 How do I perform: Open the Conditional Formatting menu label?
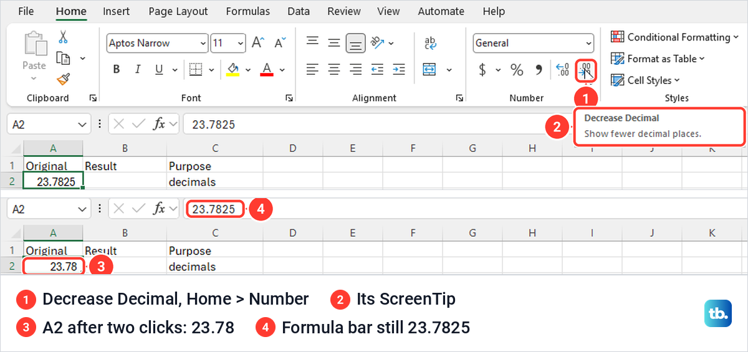pyautogui.click(x=679, y=37)
